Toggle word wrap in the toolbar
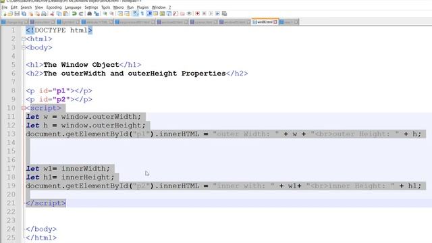 (135, 13)
